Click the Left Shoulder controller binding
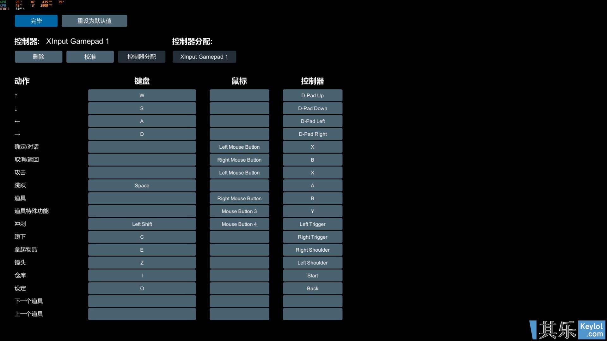 point(312,263)
